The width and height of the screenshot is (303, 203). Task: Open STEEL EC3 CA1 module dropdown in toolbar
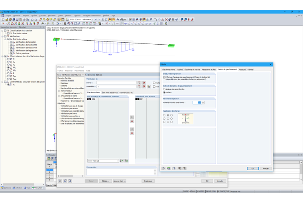pos(92,20)
